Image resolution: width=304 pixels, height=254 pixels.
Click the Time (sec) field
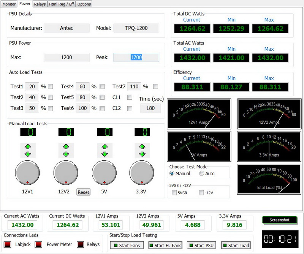150,109
